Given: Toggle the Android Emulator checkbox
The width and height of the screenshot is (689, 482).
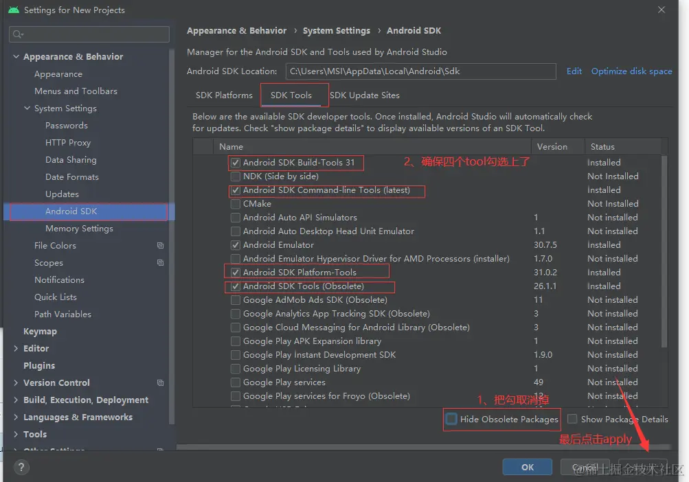Looking at the screenshot, I should (x=236, y=245).
